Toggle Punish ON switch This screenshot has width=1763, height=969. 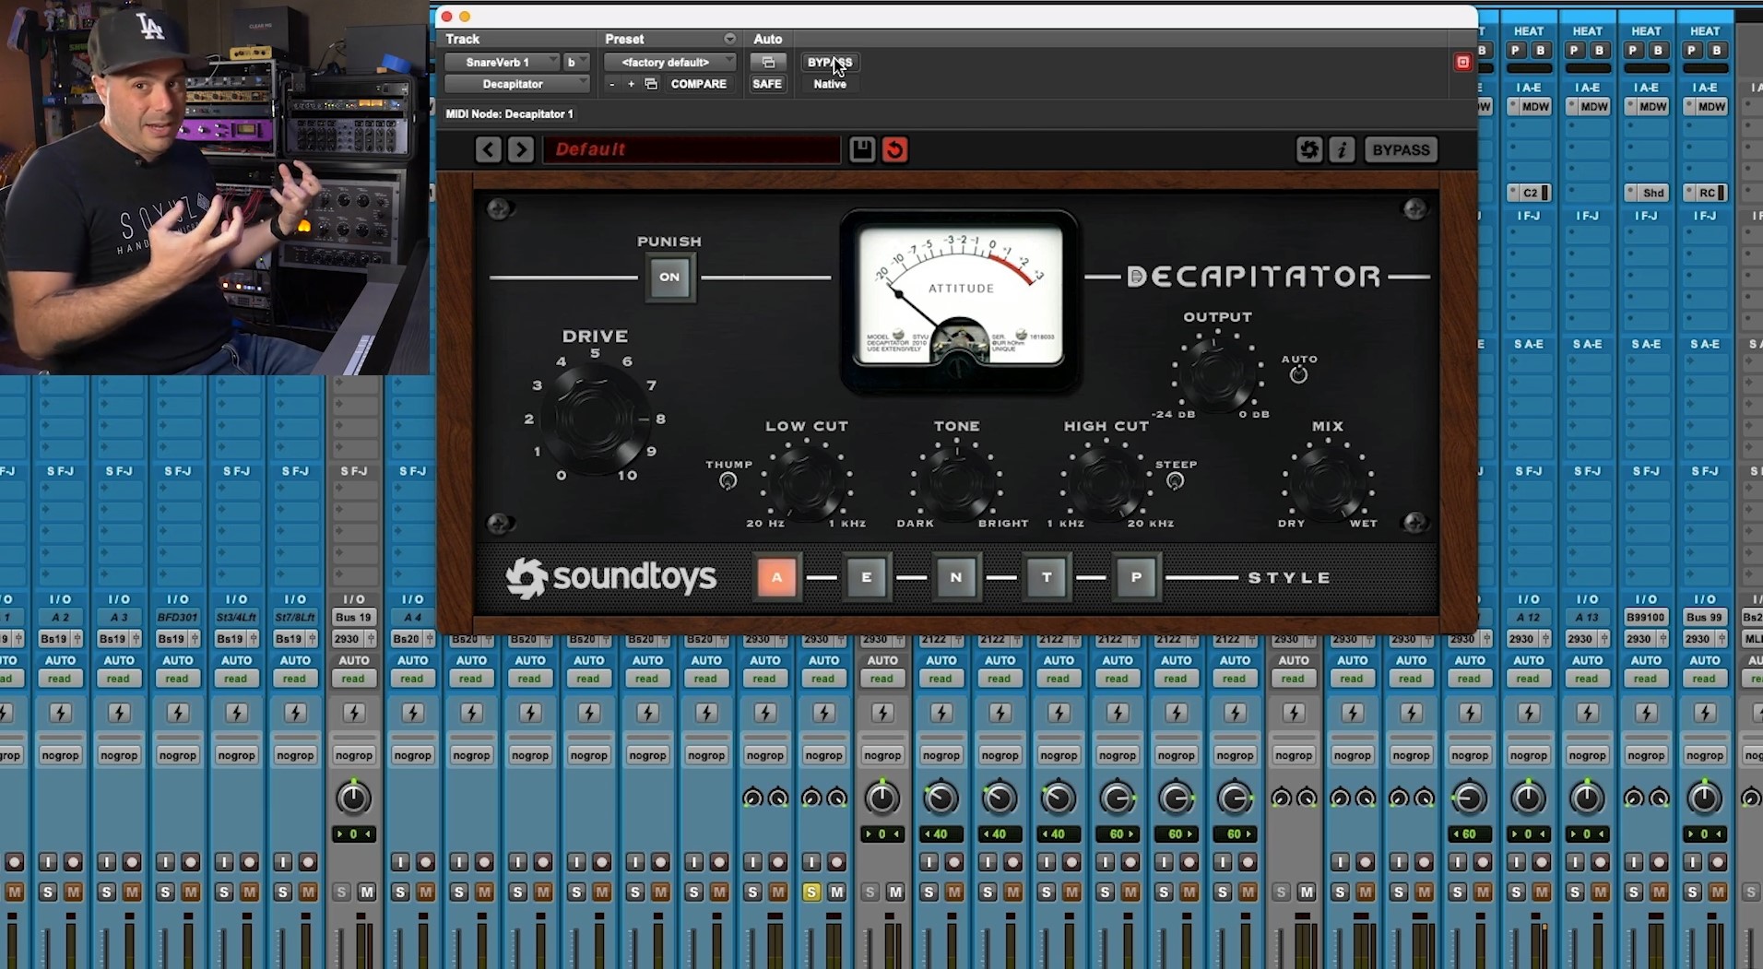[x=669, y=277]
